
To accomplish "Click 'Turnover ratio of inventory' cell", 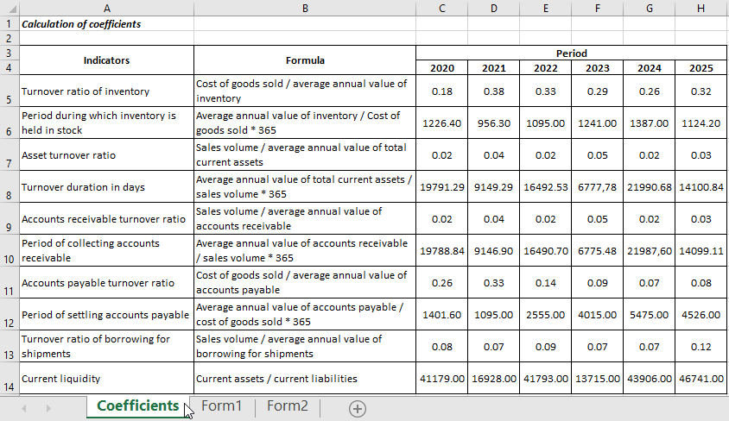I will (x=106, y=91).
